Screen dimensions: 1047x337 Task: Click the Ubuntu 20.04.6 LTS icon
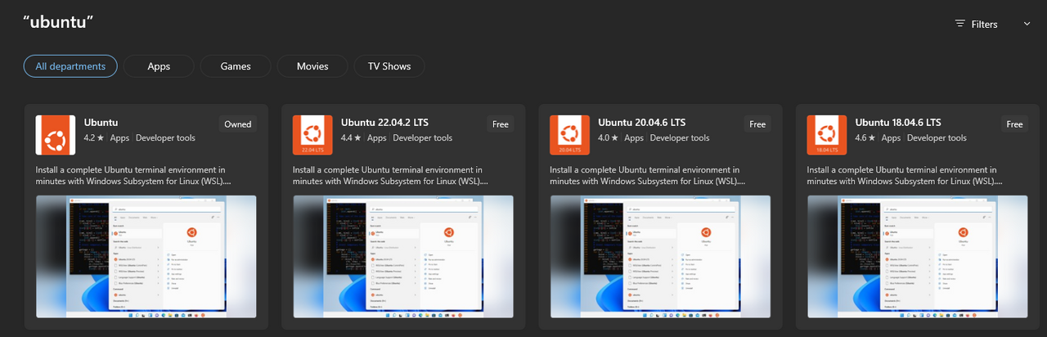(x=569, y=135)
